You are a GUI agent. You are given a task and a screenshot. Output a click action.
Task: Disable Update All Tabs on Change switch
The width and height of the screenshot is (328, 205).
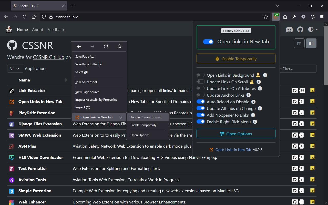[200, 108]
